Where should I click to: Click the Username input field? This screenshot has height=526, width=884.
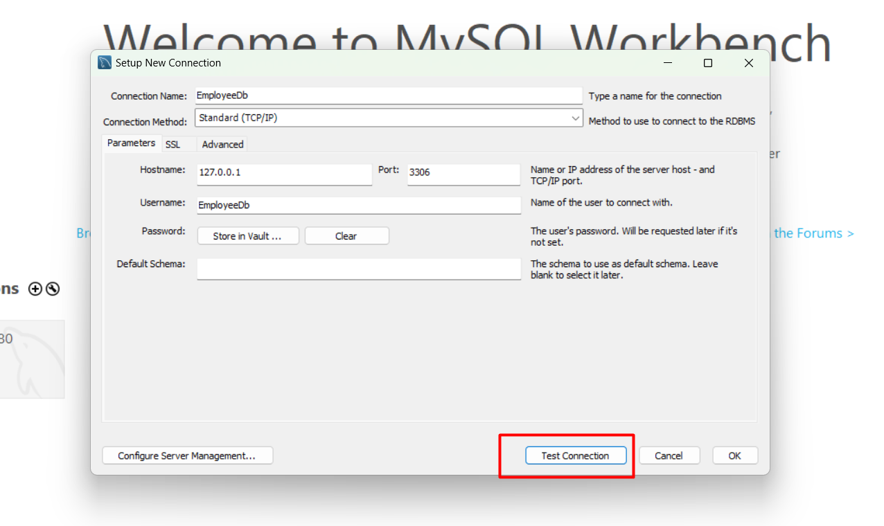[x=358, y=205]
